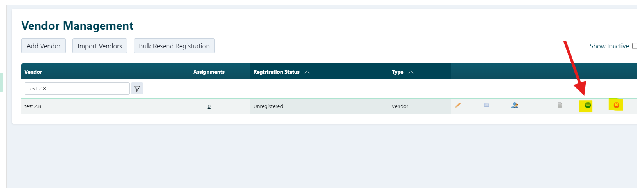
Task: Click the user edit icon for test 2.8
Action: (x=515, y=105)
